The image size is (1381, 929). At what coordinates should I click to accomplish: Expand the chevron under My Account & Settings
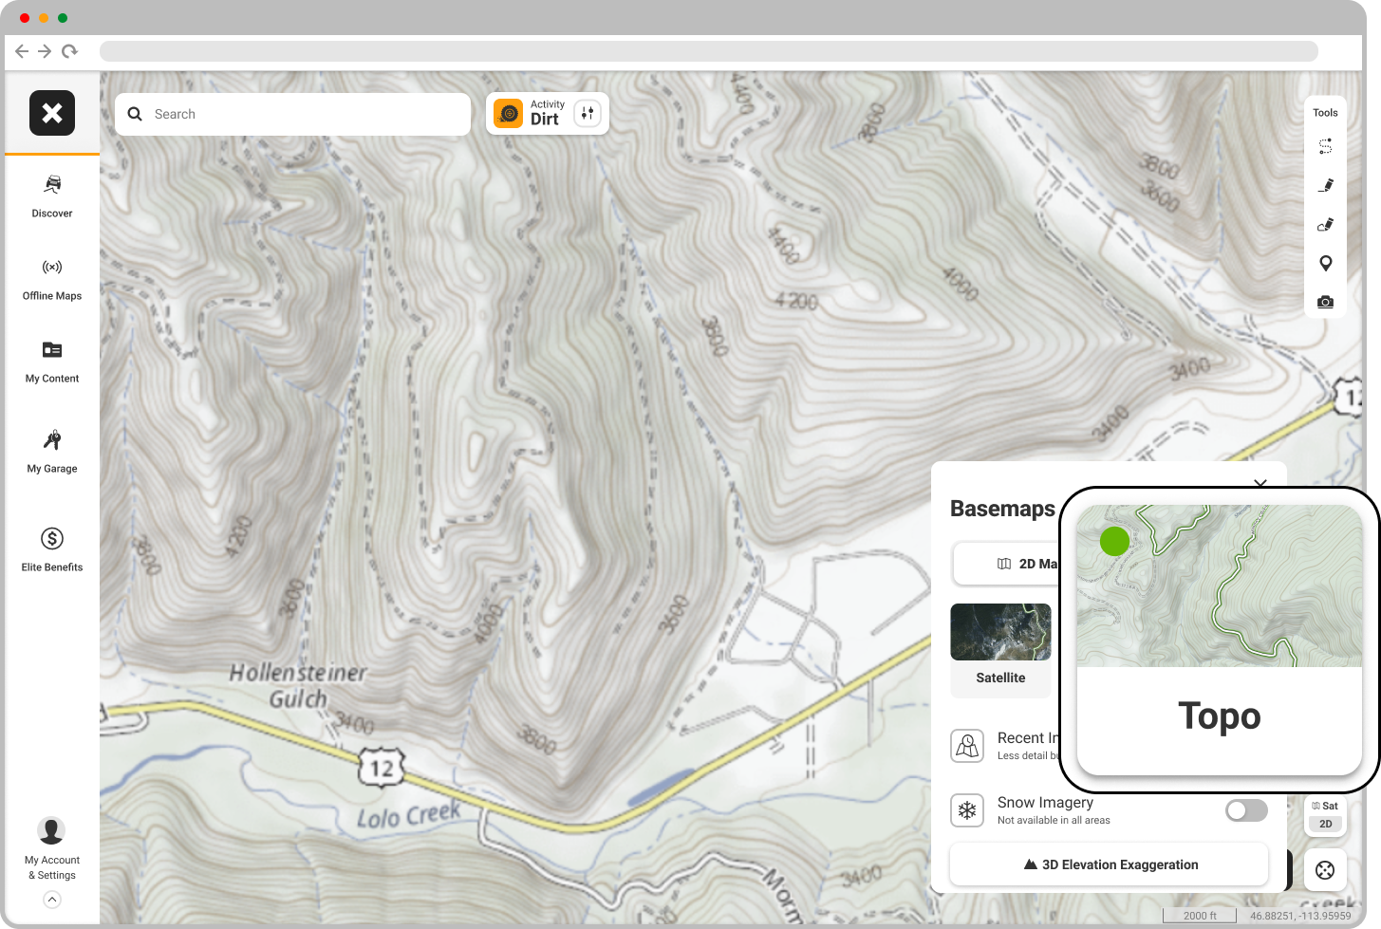tap(52, 900)
